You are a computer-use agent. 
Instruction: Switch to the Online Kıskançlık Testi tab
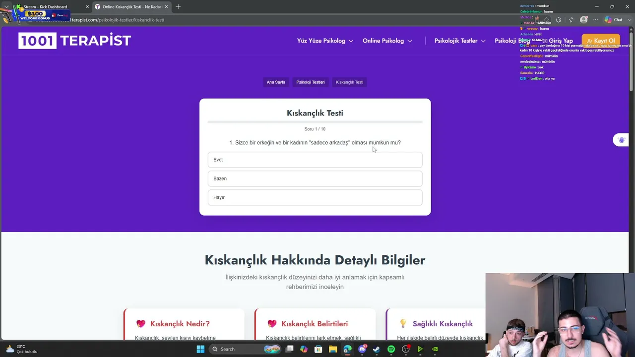click(131, 7)
